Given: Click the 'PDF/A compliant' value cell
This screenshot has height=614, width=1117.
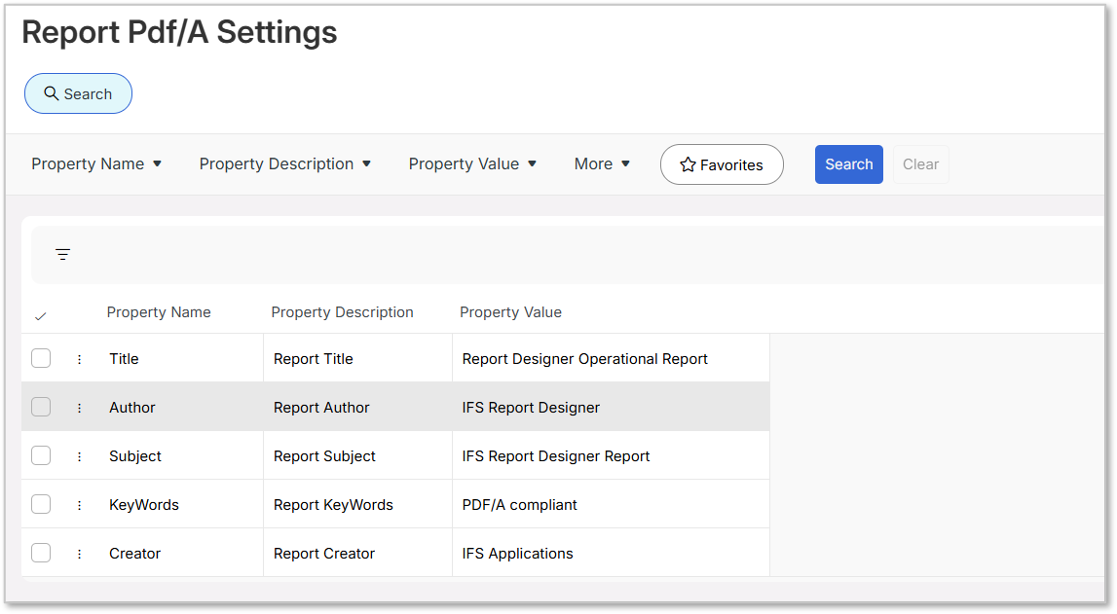Looking at the screenshot, I should [612, 504].
